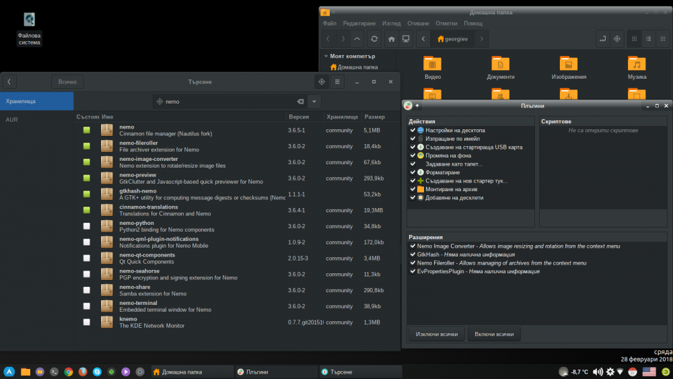Go back in the file manager toolbar
The image size is (673, 379).
coord(328,39)
